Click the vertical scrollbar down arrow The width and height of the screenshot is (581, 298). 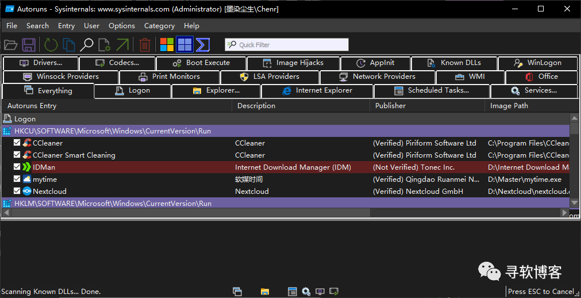[574, 203]
